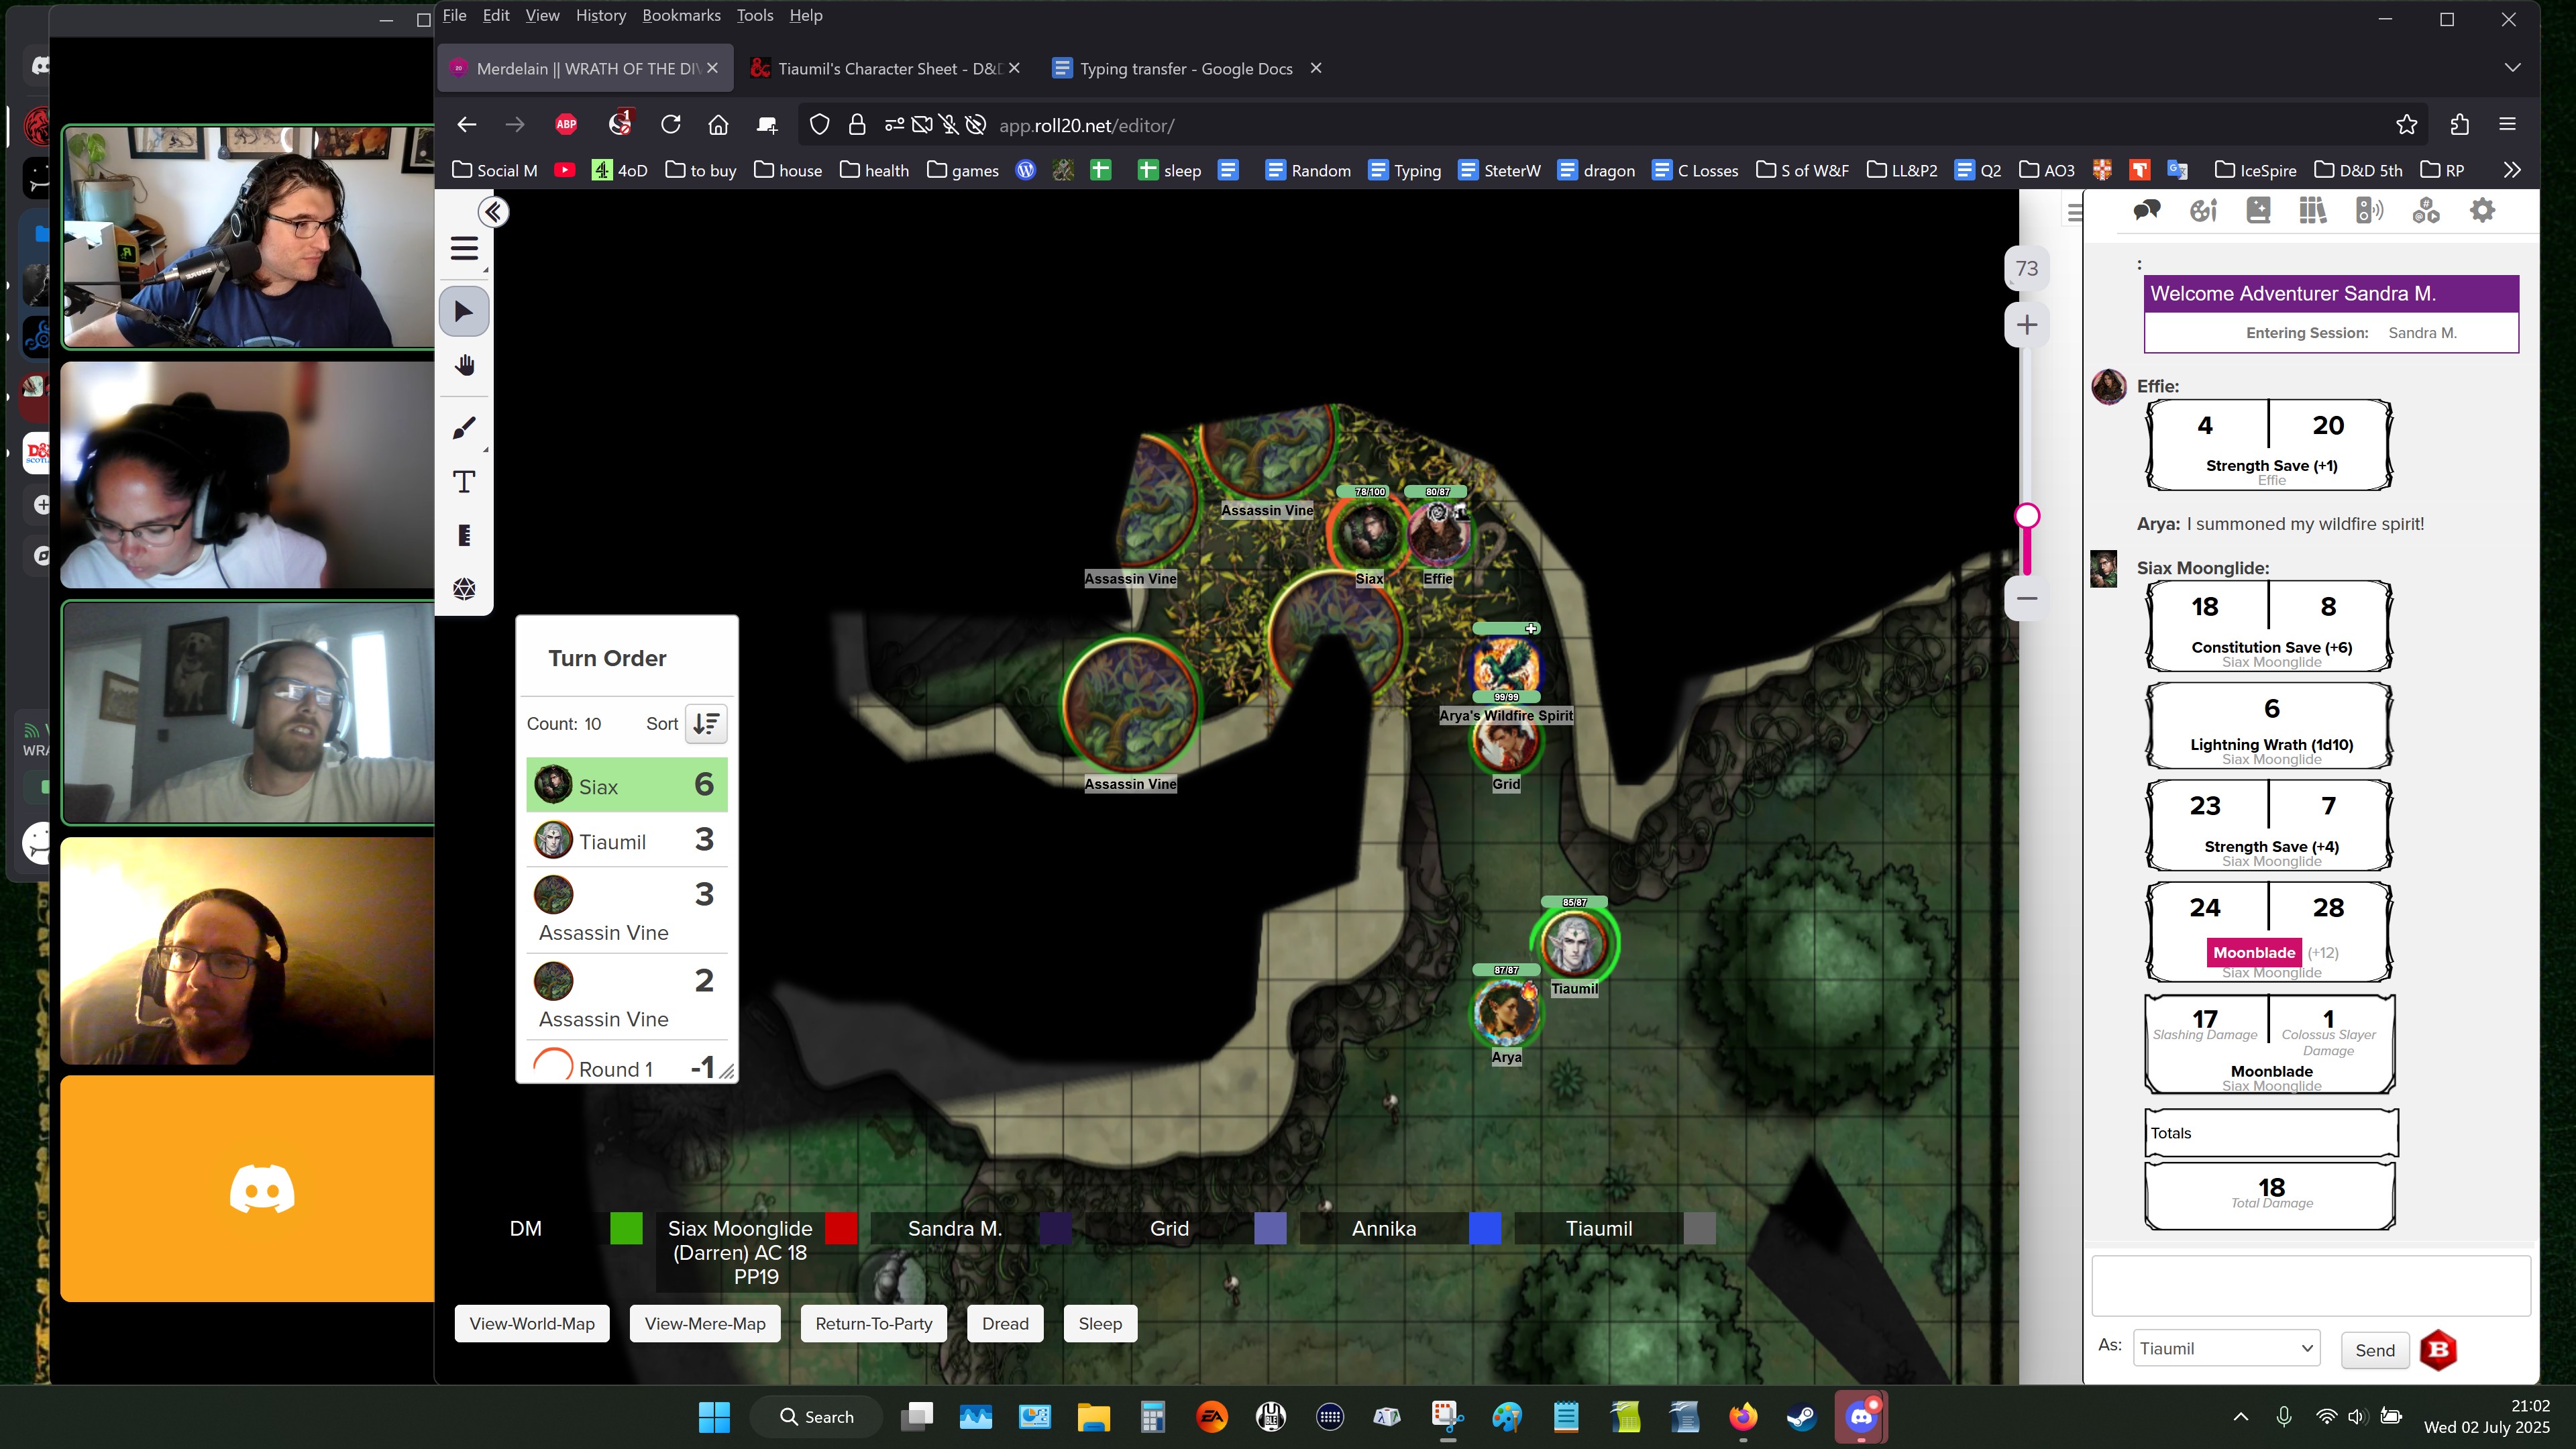Viewport: 2576px width, 1449px height.
Task: Open the Speaking As dropdown Tiaumil
Action: coord(2226,1348)
